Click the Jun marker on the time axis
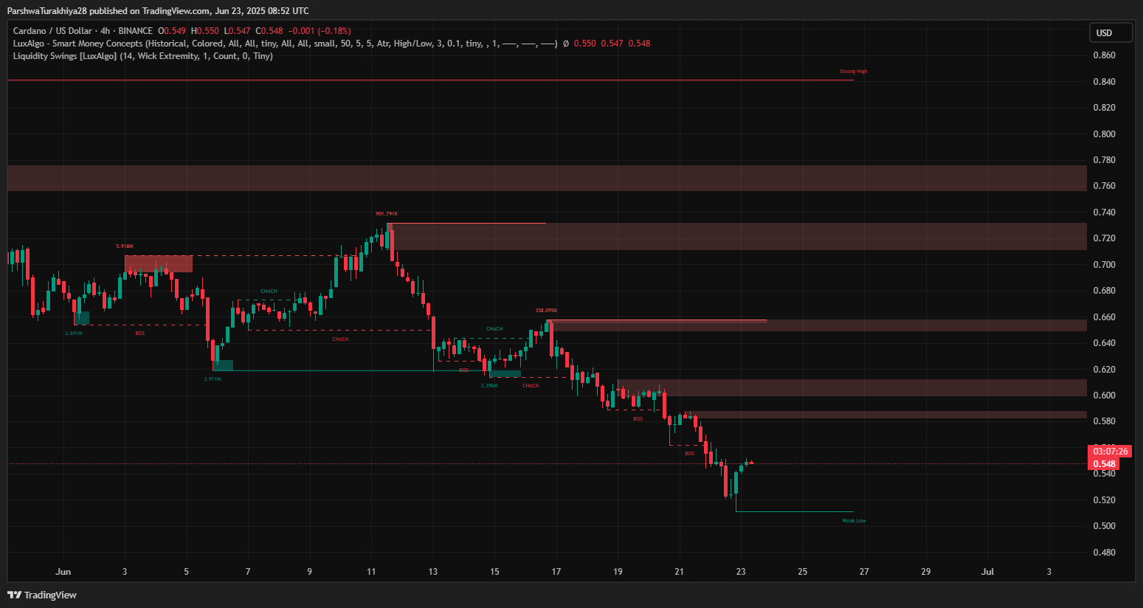 click(x=63, y=572)
